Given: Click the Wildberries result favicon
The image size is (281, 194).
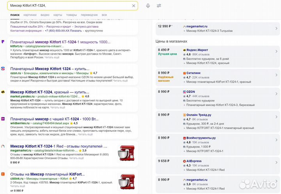Looking at the screenshot, I should 3,119.
